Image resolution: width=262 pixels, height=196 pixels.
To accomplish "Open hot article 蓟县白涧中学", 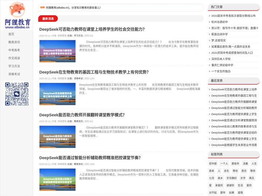I will (219, 34).
